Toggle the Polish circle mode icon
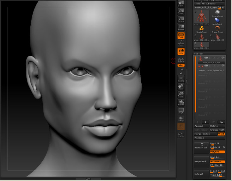Image resolution: width=232 pixels, height=181 pixels. coord(224,147)
